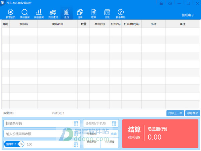This screenshot has width=201, height=151.
Task: Click the 来宾 guest link
Action: 114,134
